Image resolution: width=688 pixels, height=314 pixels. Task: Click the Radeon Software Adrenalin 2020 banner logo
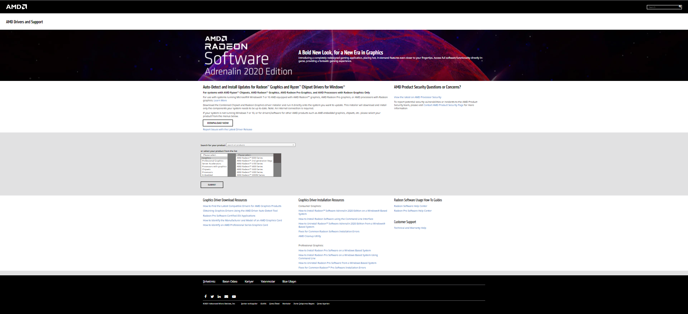(248, 56)
